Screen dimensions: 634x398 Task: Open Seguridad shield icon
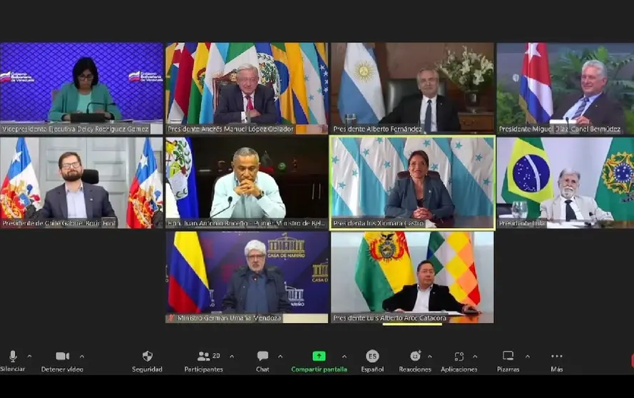147,356
